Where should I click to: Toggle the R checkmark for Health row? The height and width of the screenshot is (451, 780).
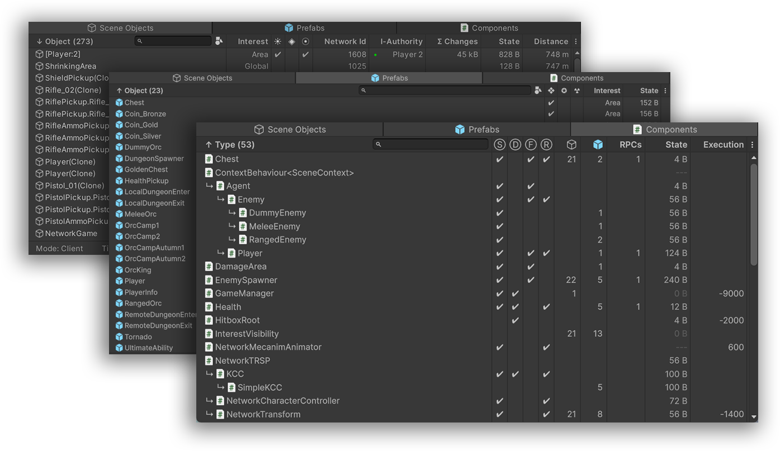(546, 307)
